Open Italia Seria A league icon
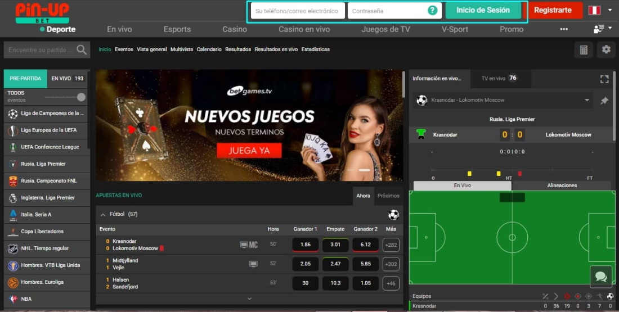This screenshot has width=619, height=312. [13, 215]
